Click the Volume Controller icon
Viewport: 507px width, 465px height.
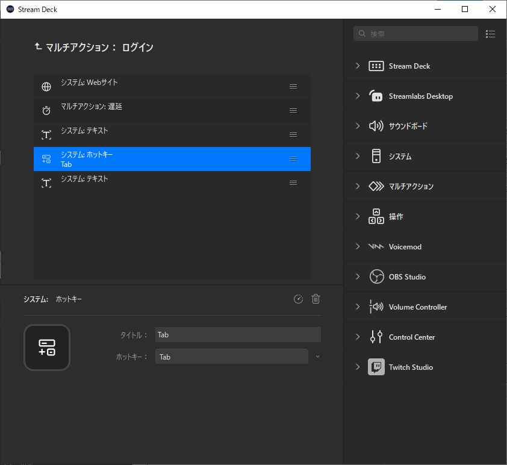[376, 307]
